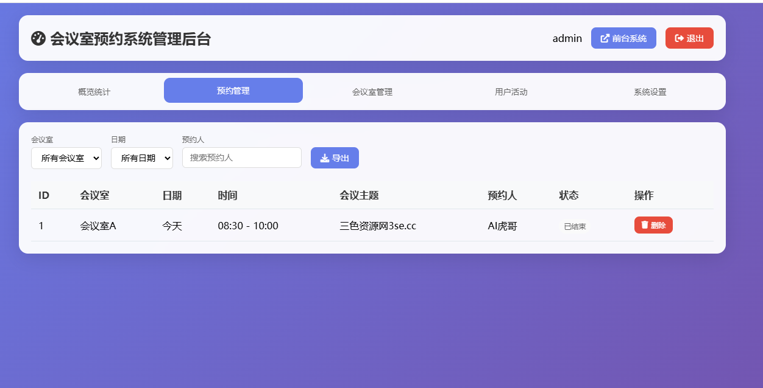Click the globe logo beside the system title
This screenshot has height=388, width=763.
[x=39, y=38]
